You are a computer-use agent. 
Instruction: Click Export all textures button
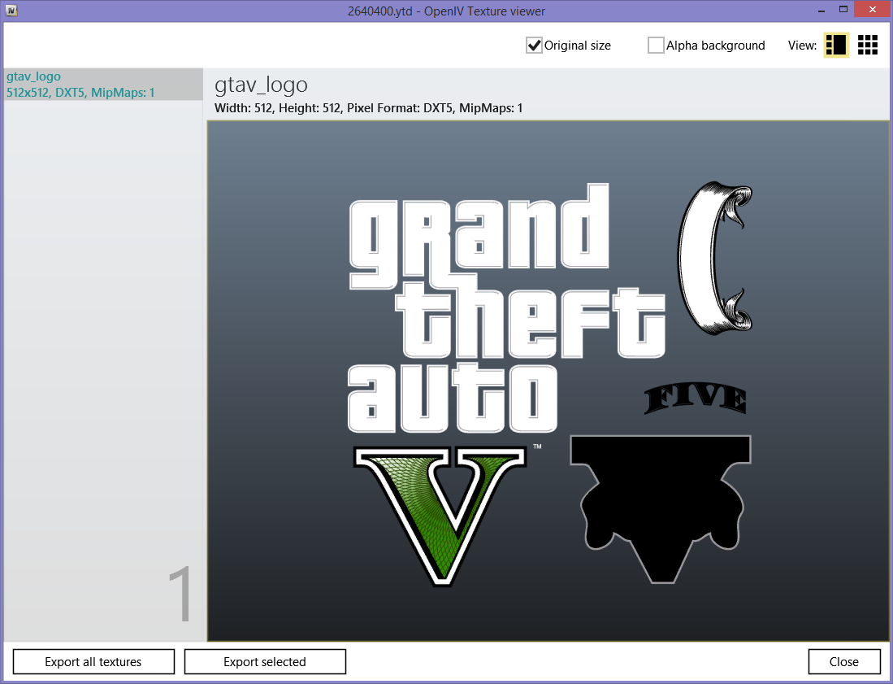coord(93,662)
